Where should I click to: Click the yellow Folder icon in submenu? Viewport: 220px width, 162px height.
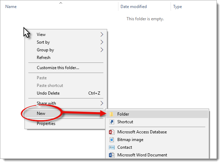[x=111, y=114]
